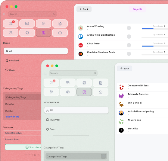Click Combine Services Caste logo
The height and width of the screenshot is (161, 168).
(81, 54)
